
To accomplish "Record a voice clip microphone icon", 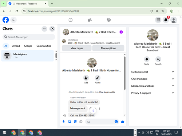I will [64, 122].
